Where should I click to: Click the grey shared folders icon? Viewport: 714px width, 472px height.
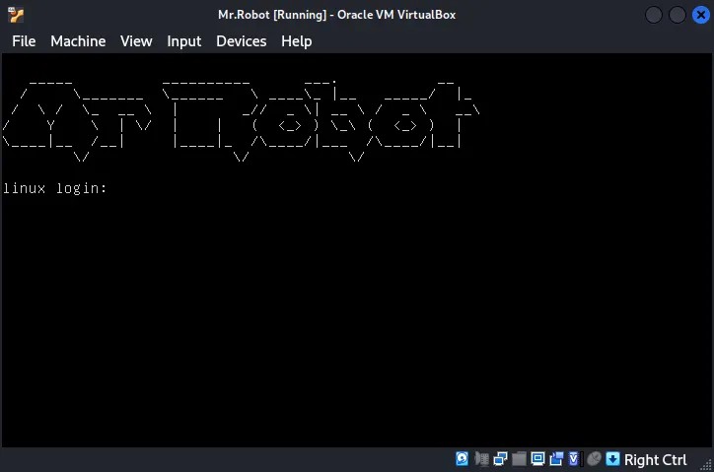click(x=519, y=459)
